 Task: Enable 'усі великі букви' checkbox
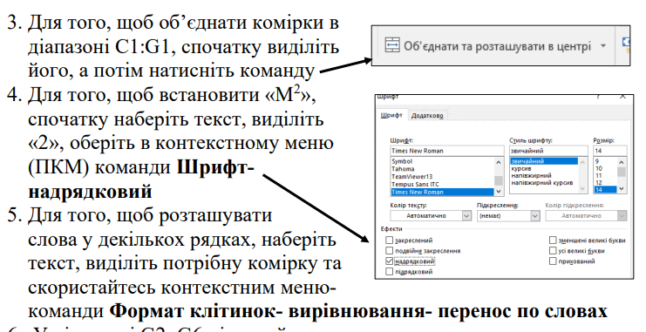(x=553, y=250)
